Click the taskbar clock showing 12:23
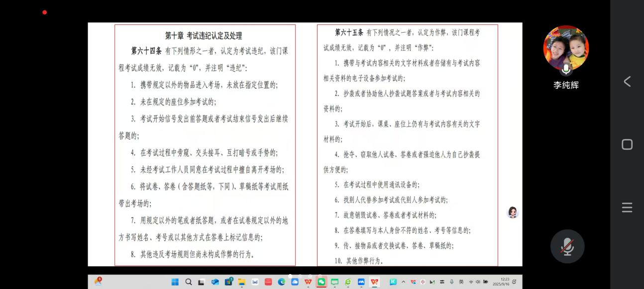Screen dimensions: 644x289 [x=502, y=282]
